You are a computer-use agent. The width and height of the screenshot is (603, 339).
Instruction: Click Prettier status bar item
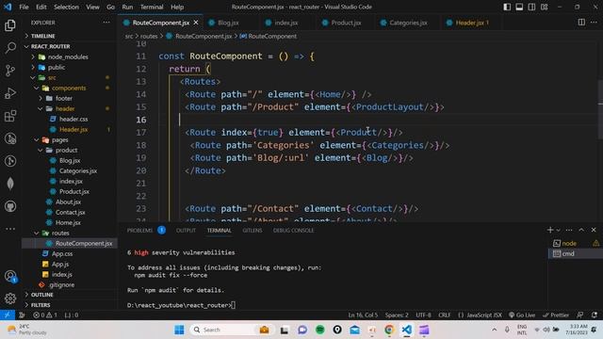click(556, 315)
